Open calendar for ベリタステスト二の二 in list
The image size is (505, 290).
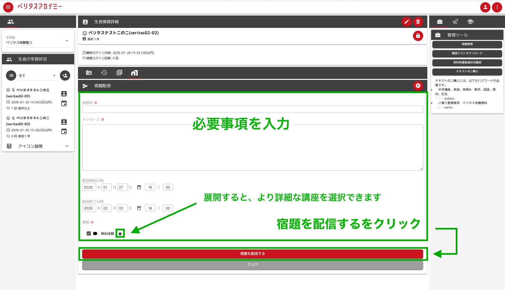pyautogui.click(x=64, y=131)
